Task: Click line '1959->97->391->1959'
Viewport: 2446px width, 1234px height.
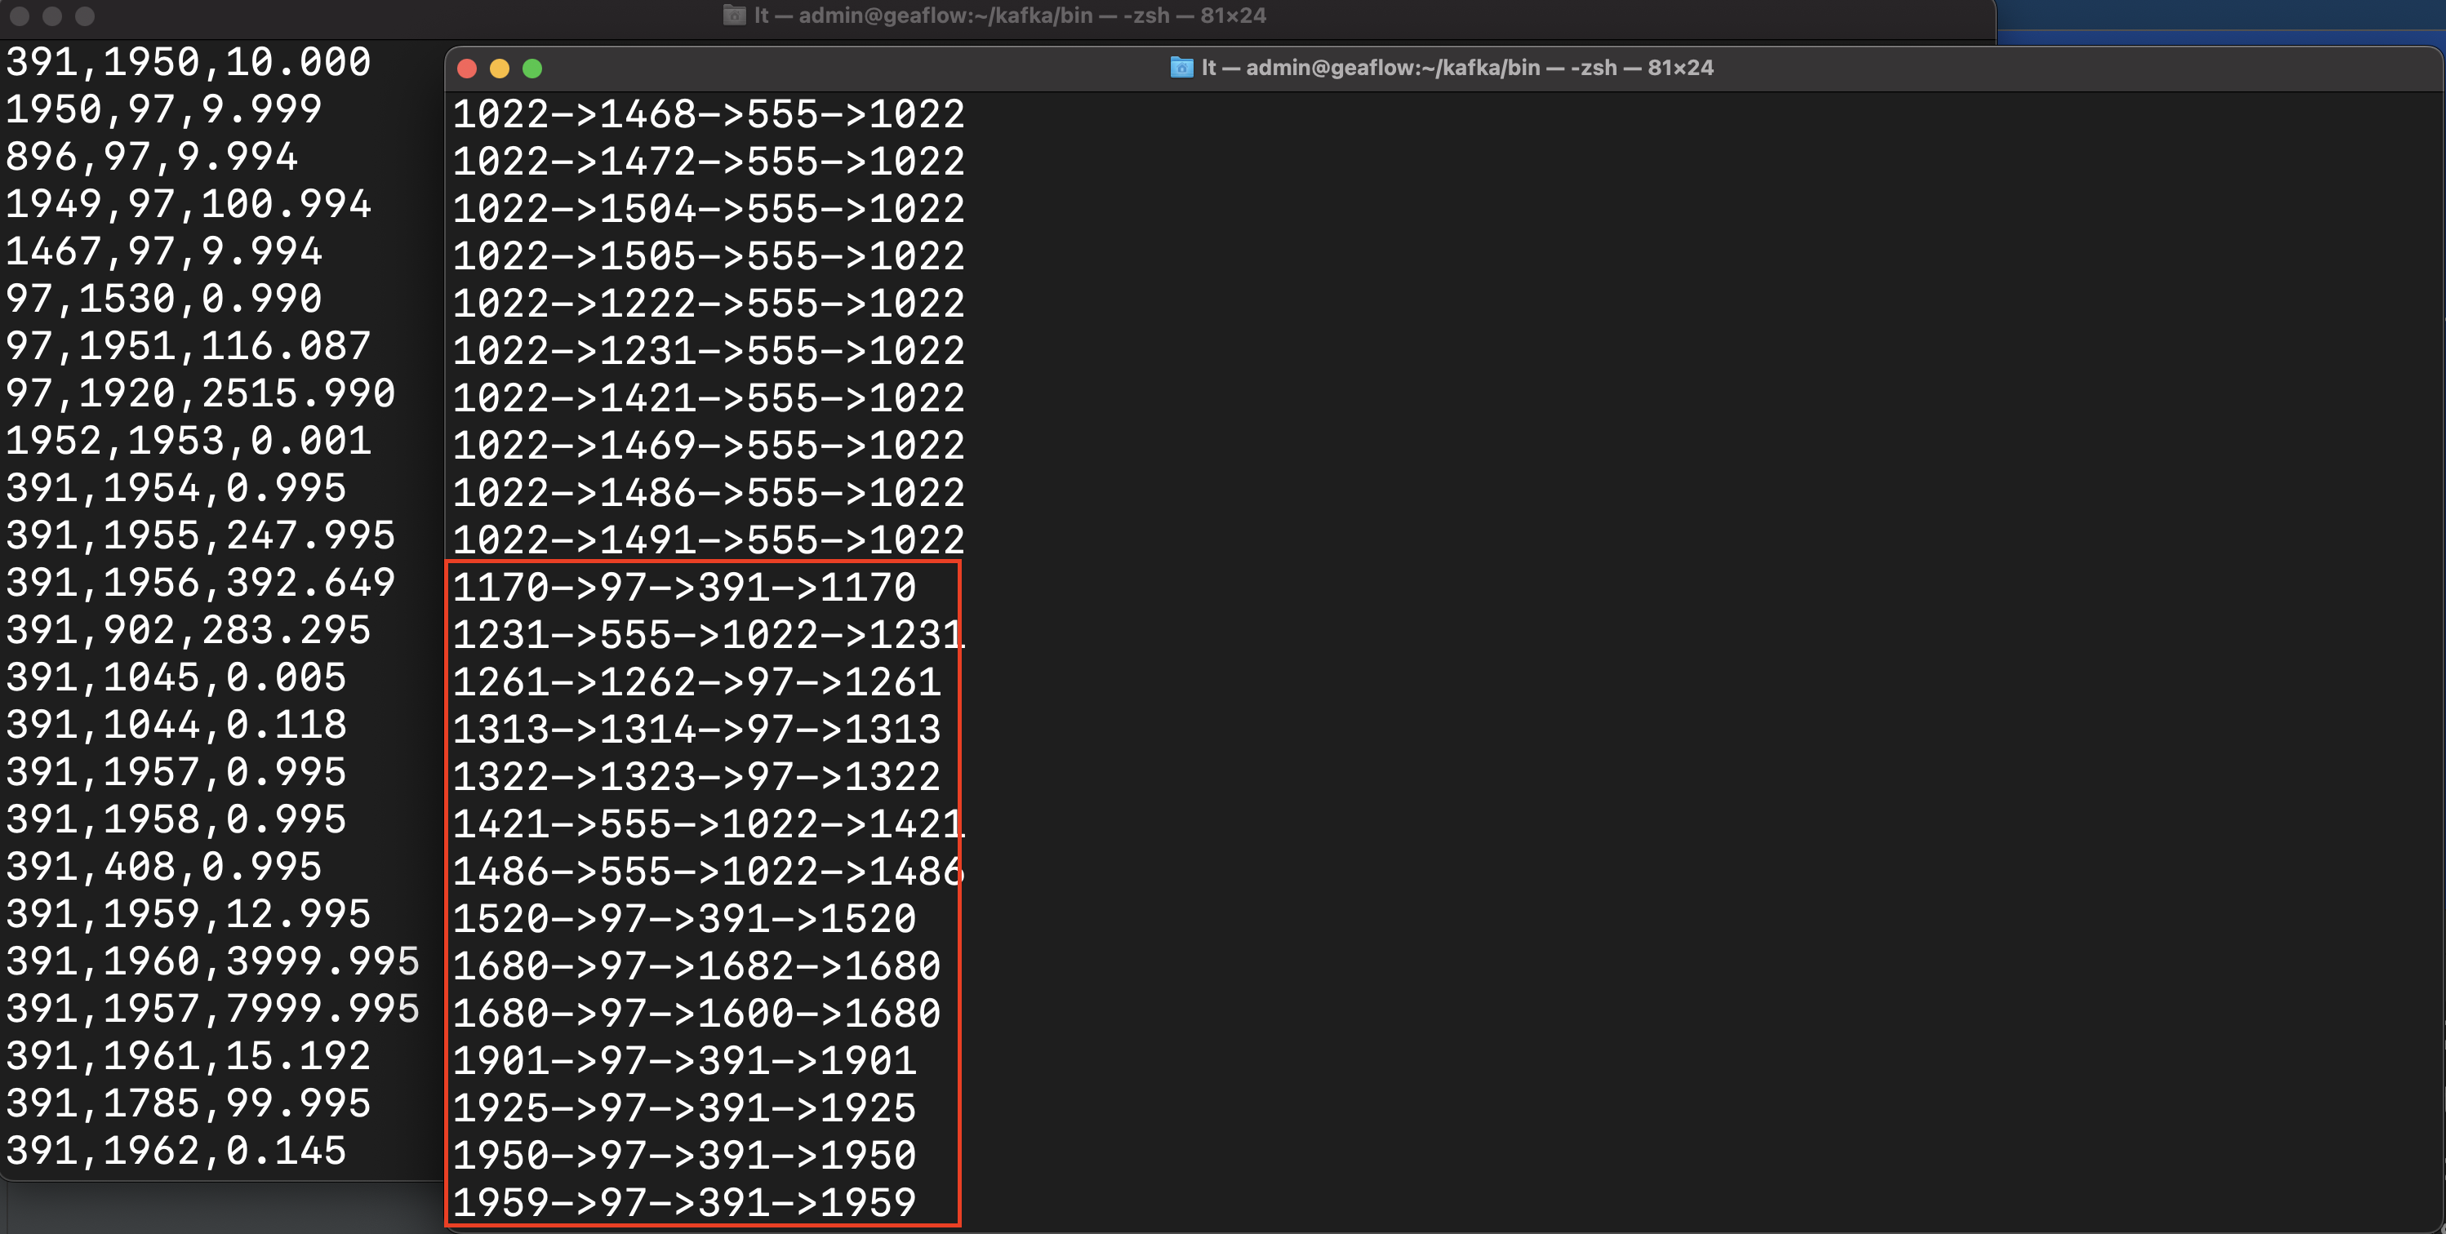Action: (683, 1204)
